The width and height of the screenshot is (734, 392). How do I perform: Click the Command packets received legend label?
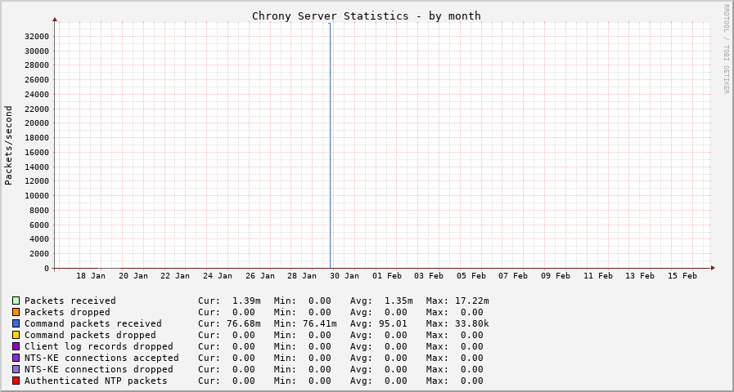coord(93,323)
